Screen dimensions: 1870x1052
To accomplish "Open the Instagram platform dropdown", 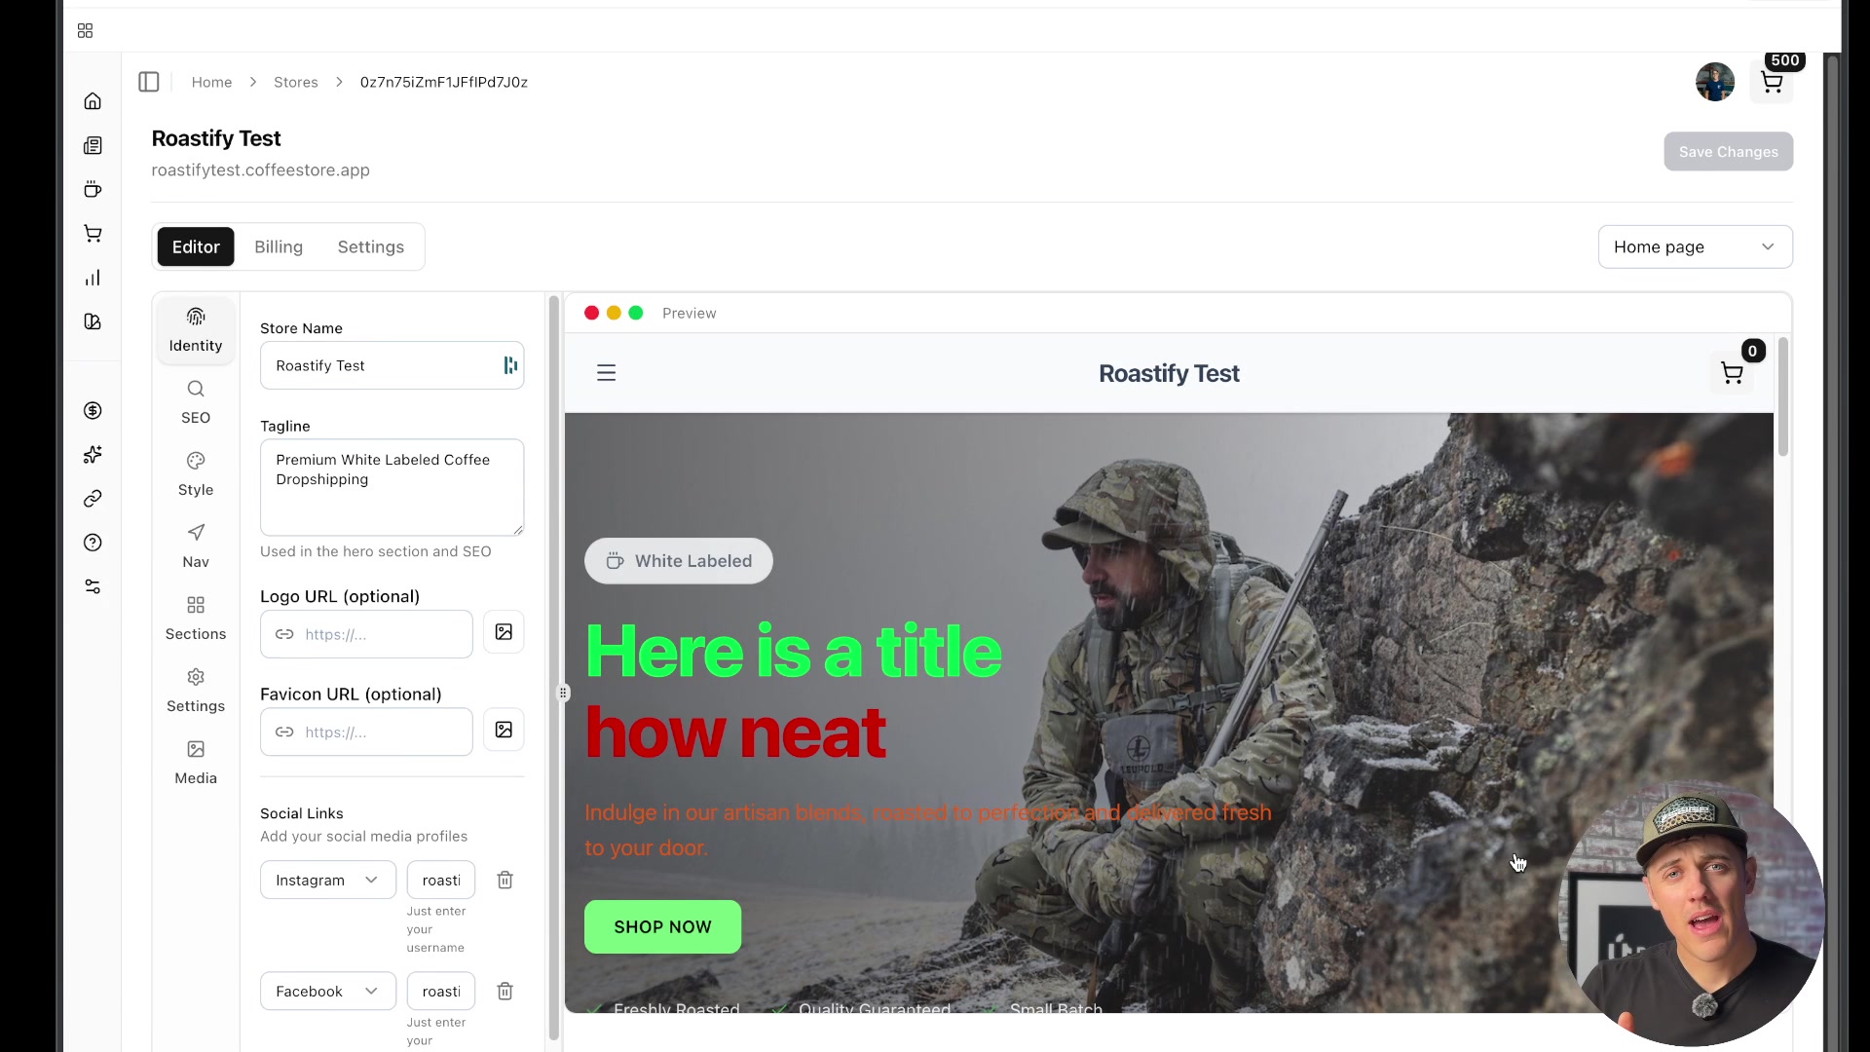I will coord(327,880).
